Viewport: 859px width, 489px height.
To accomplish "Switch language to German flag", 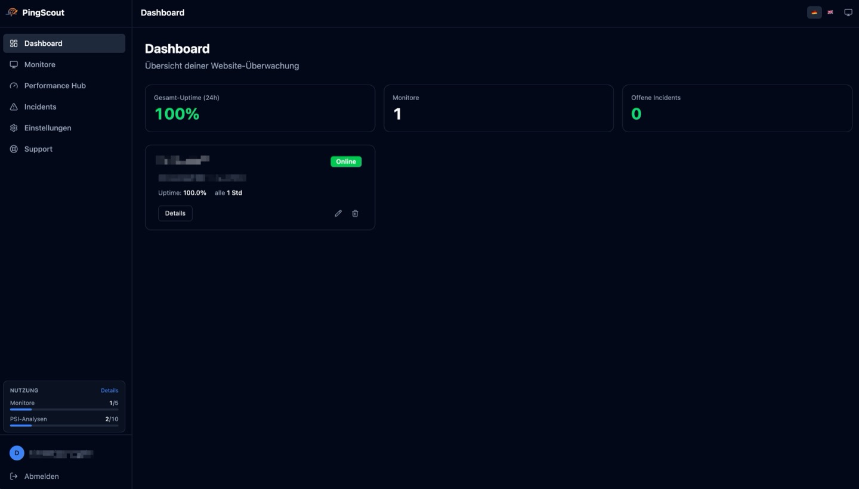I will [814, 13].
